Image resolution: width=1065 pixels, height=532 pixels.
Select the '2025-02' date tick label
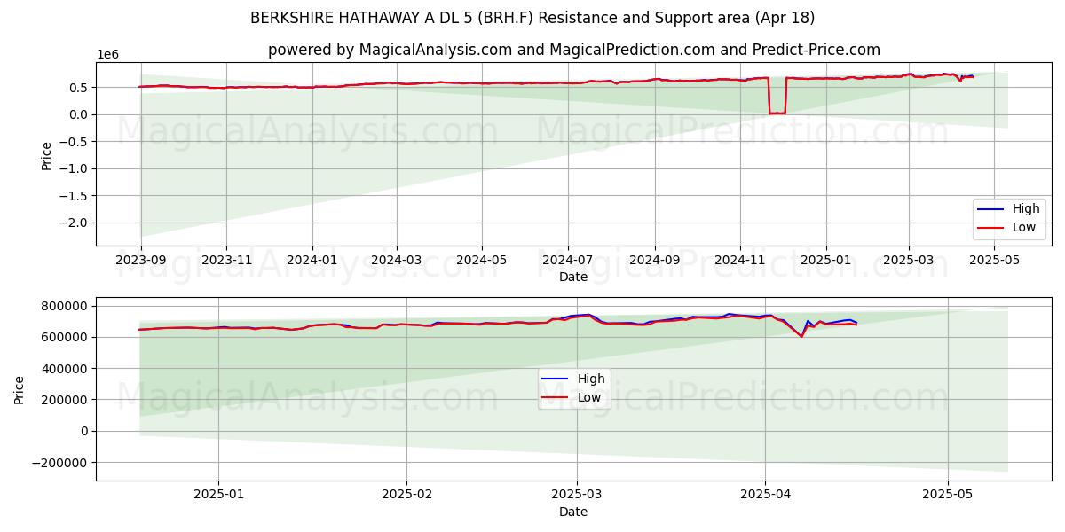[406, 496]
